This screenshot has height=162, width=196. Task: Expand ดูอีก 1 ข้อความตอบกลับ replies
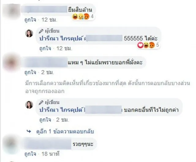pos(65,131)
